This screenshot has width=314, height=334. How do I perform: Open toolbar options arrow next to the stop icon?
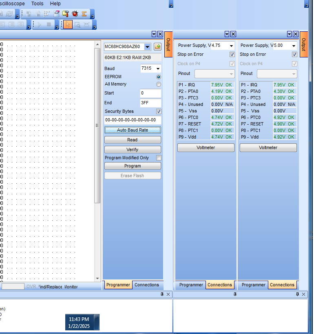point(57,24)
